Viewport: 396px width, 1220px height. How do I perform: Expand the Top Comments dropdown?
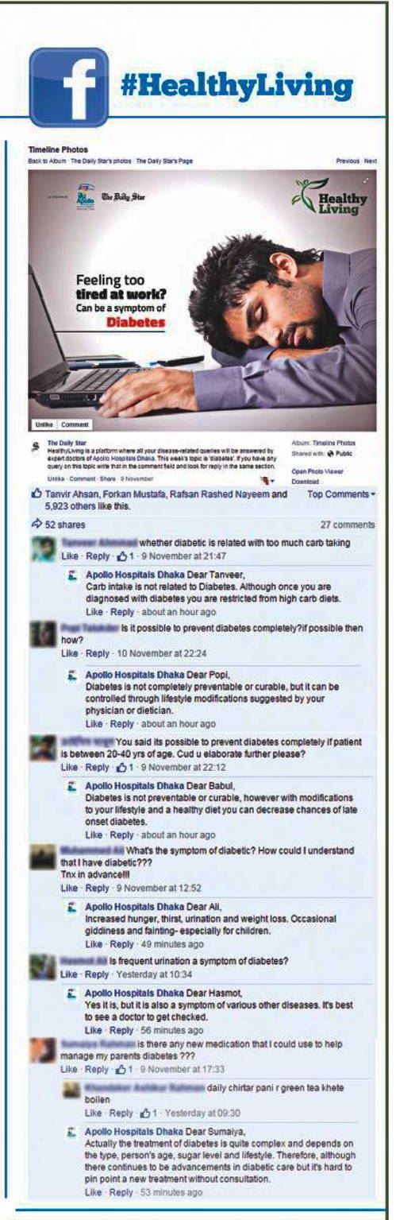click(340, 494)
